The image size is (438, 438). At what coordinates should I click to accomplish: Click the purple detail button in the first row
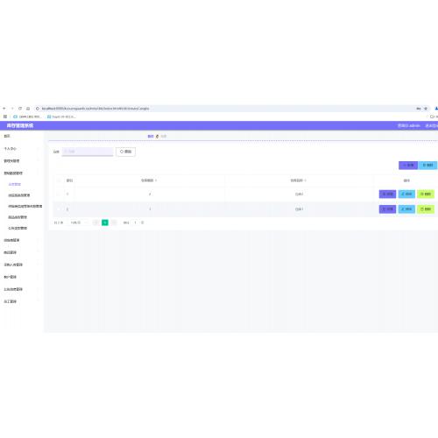coord(387,194)
